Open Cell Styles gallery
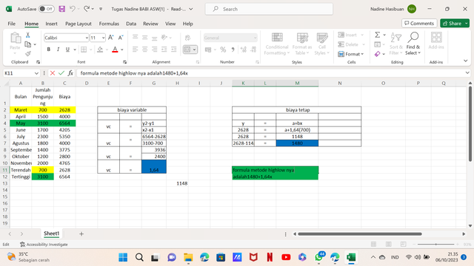Screen dimensions: 474x266 [322, 44]
